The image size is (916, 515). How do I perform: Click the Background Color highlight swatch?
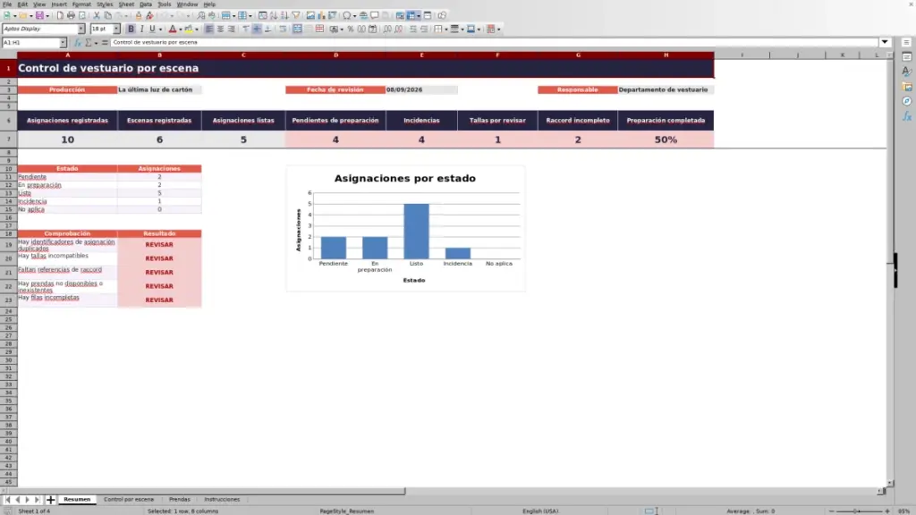click(189, 30)
